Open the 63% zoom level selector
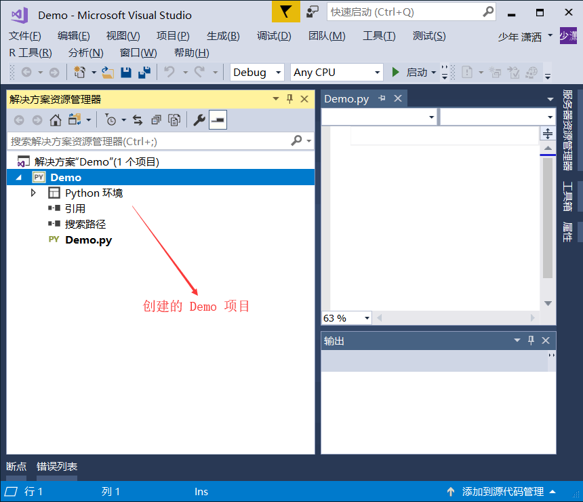The image size is (583, 502). pos(346,317)
